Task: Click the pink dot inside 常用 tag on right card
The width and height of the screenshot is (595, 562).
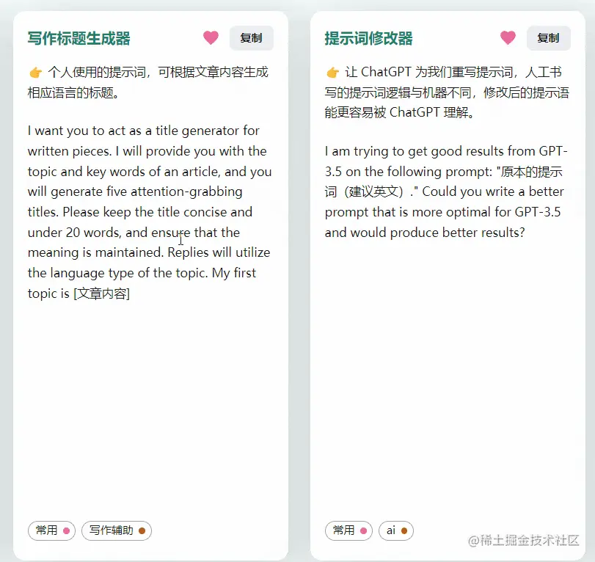Action: (x=362, y=530)
